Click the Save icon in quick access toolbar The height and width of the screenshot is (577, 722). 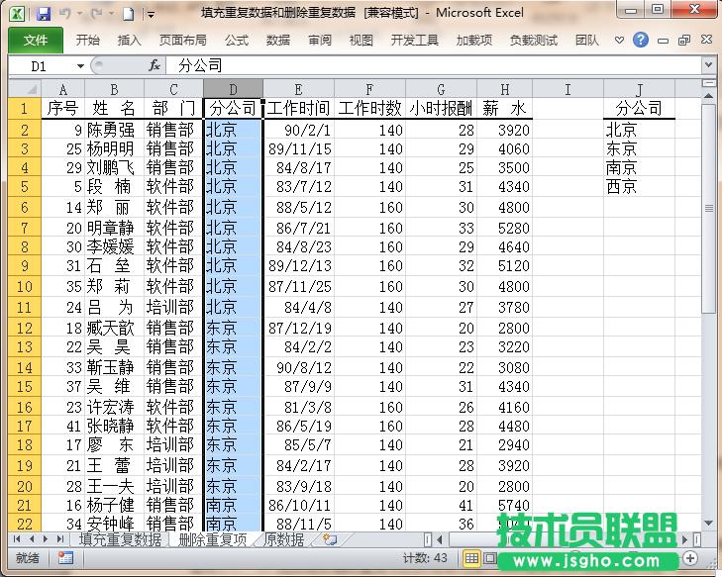[43, 14]
